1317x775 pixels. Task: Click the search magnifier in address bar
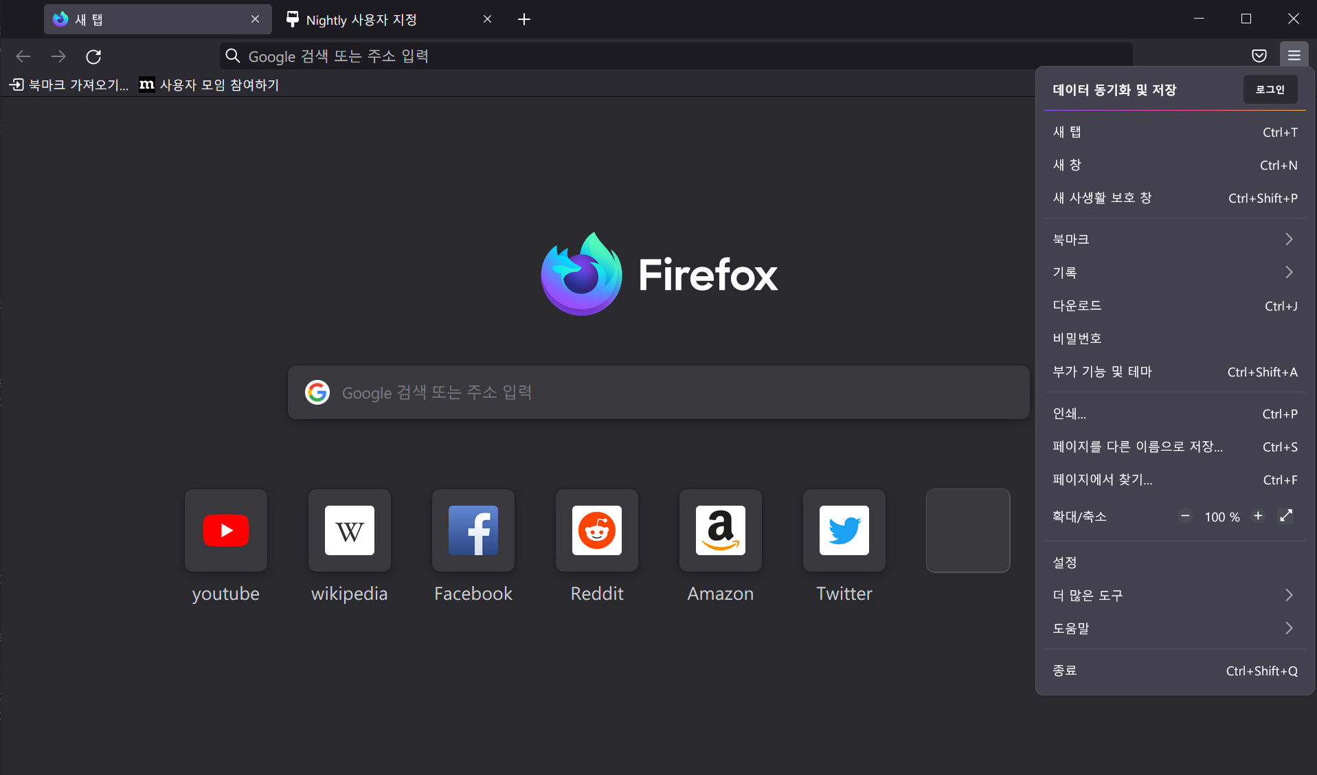pos(233,56)
